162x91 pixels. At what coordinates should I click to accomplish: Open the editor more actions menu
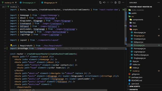(x=123, y=3)
